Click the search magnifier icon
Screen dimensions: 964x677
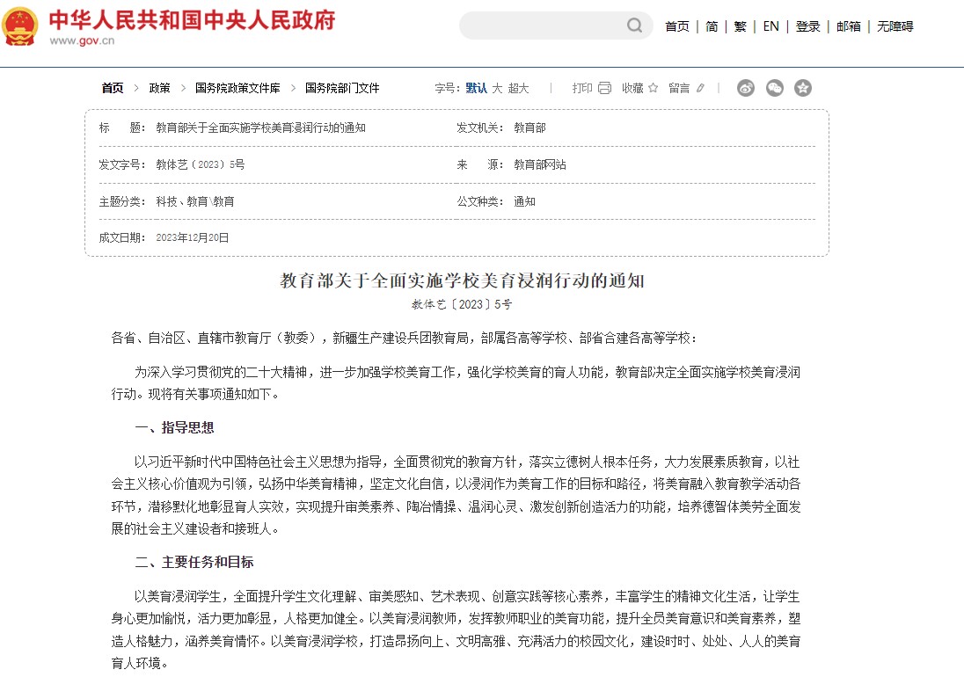634,26
